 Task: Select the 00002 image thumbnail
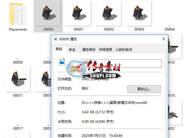click(x=109, y=13)
